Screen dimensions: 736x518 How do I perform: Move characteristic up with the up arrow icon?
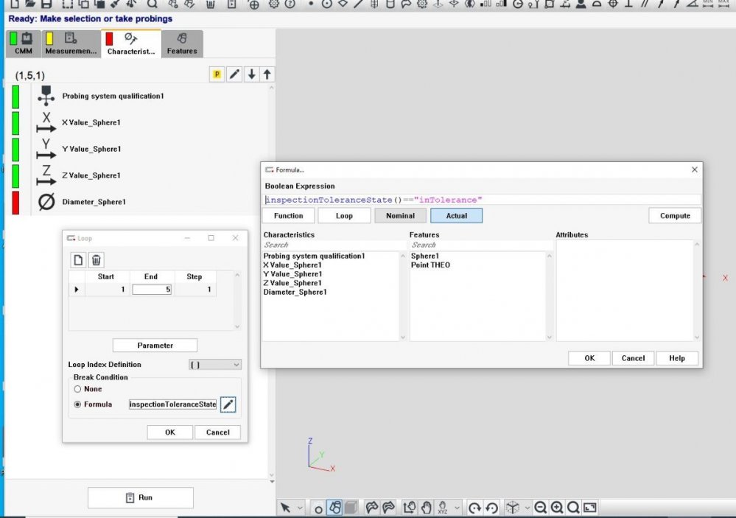[x=267, y=74]
